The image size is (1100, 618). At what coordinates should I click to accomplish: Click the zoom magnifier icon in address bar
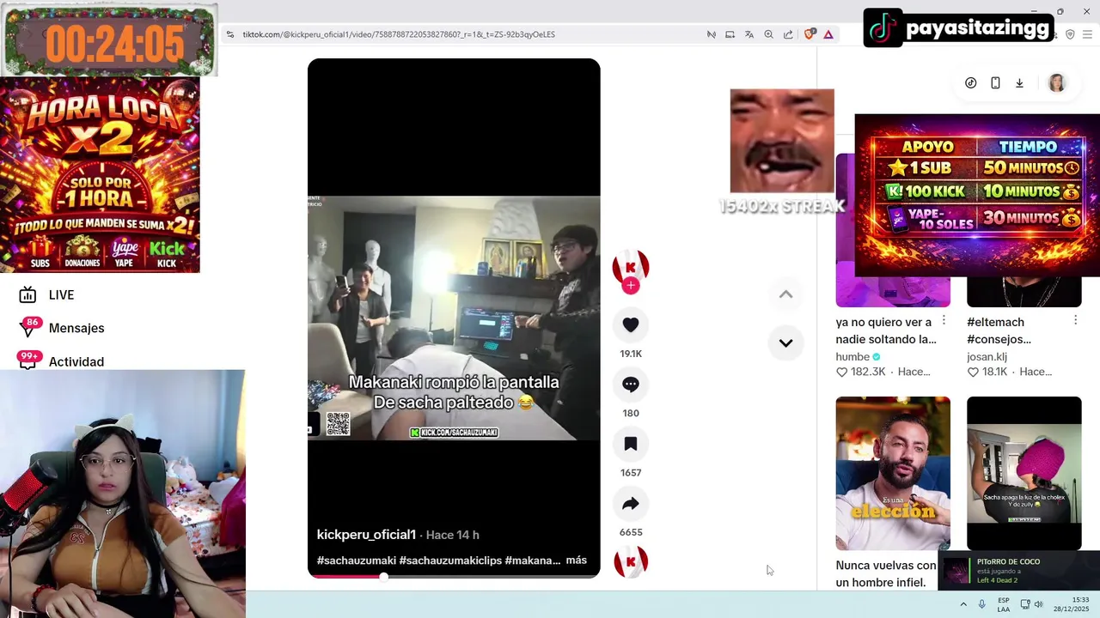pos(768,34)
